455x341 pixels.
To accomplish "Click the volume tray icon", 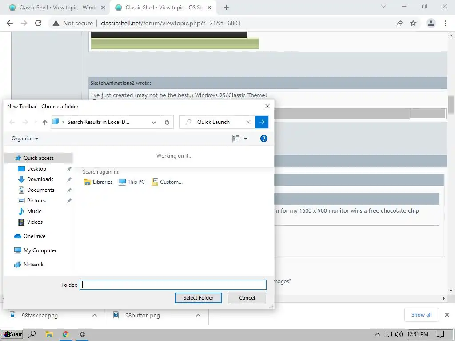I will coord(399,334).
